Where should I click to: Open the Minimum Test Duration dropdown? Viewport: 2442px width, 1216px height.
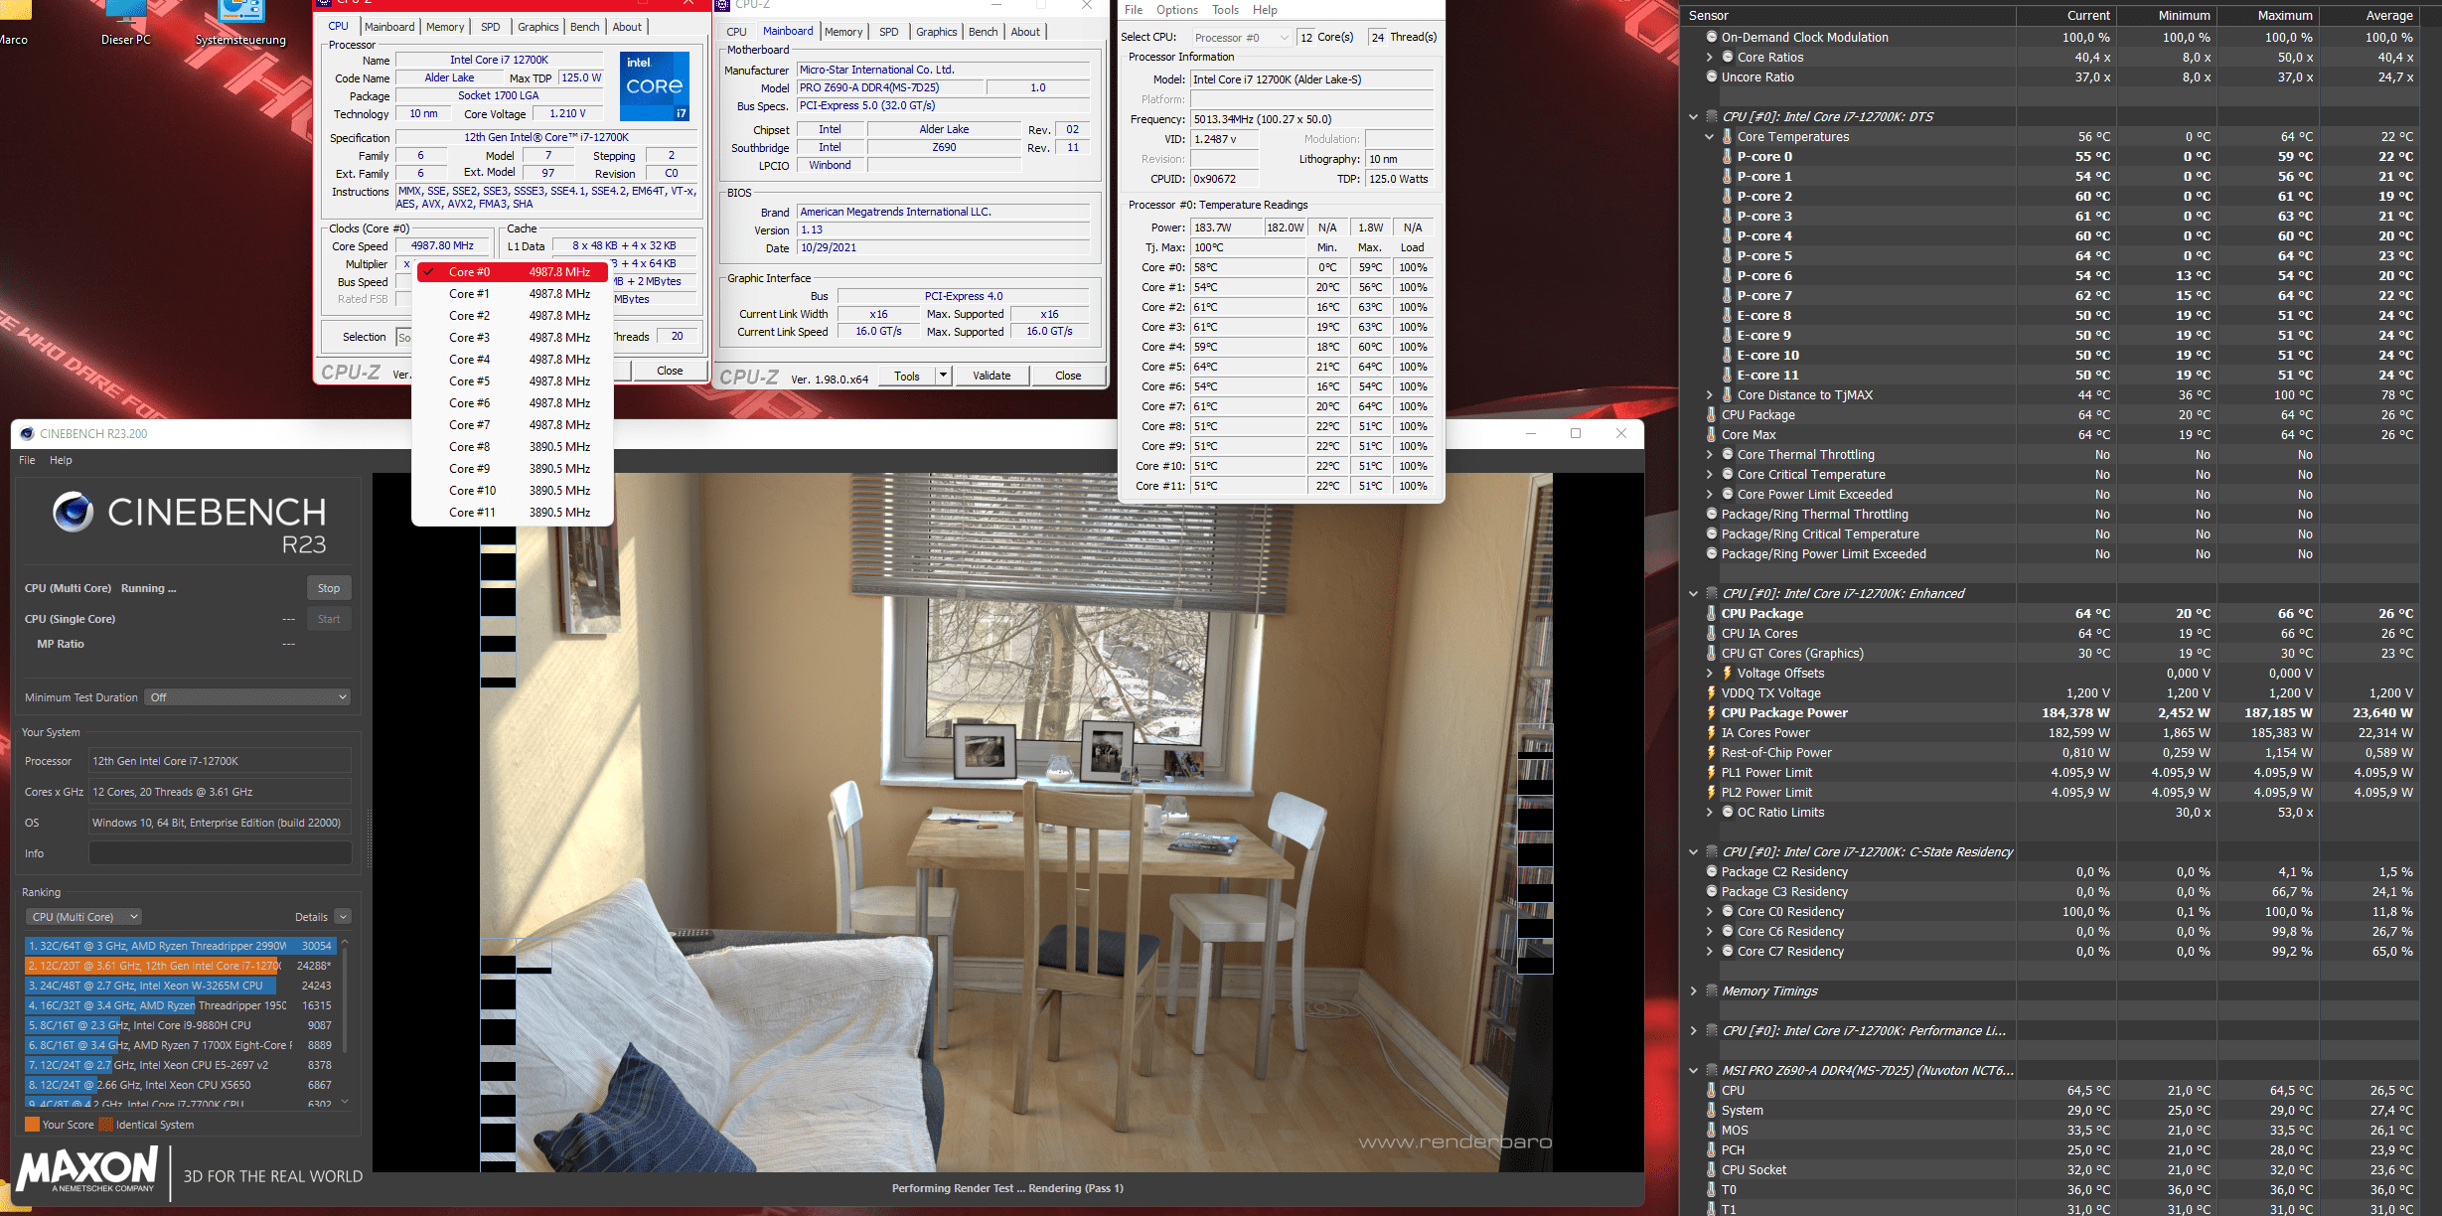pyautogui.click(x=248, y=697)
